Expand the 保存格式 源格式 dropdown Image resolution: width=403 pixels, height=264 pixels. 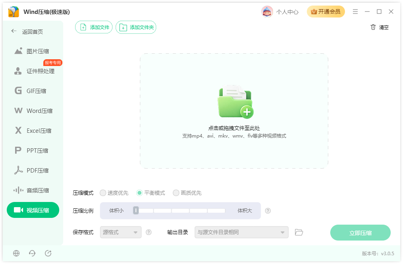pos(121,232)
